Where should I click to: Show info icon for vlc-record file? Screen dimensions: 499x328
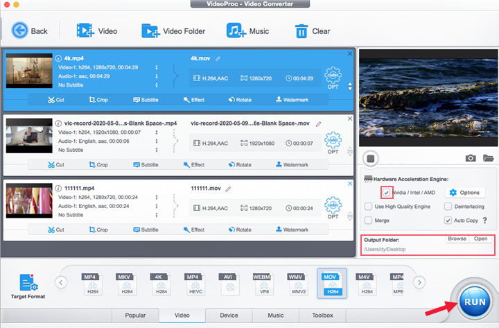58,123
